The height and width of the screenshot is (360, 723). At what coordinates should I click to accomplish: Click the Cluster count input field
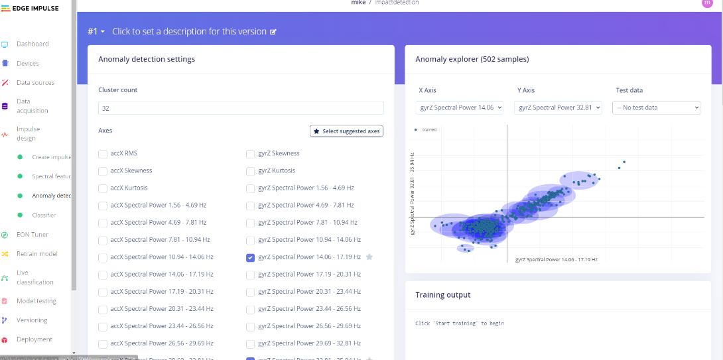(x=241, y=108)
